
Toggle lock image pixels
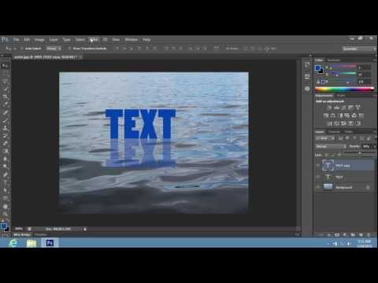tap(332, 155)
